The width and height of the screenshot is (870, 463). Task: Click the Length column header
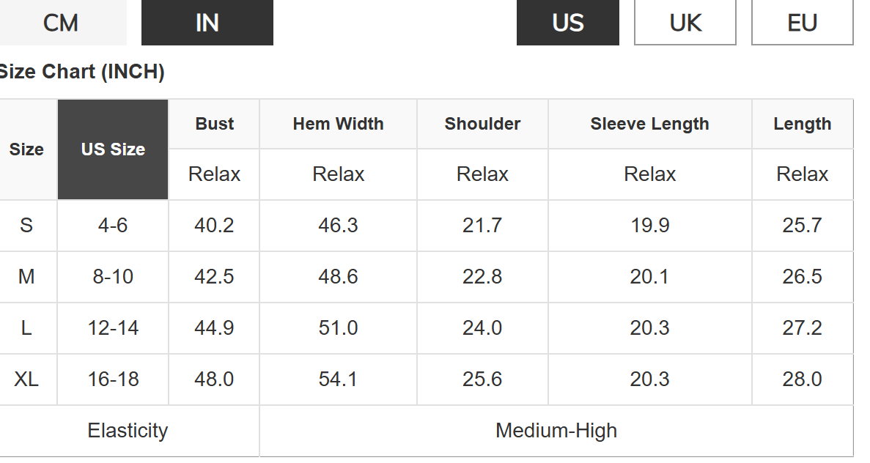click(802, 124)
